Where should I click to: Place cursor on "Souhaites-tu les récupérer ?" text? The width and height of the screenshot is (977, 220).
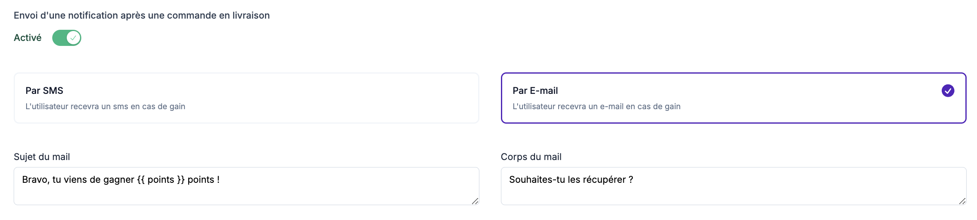click(571, 179)
